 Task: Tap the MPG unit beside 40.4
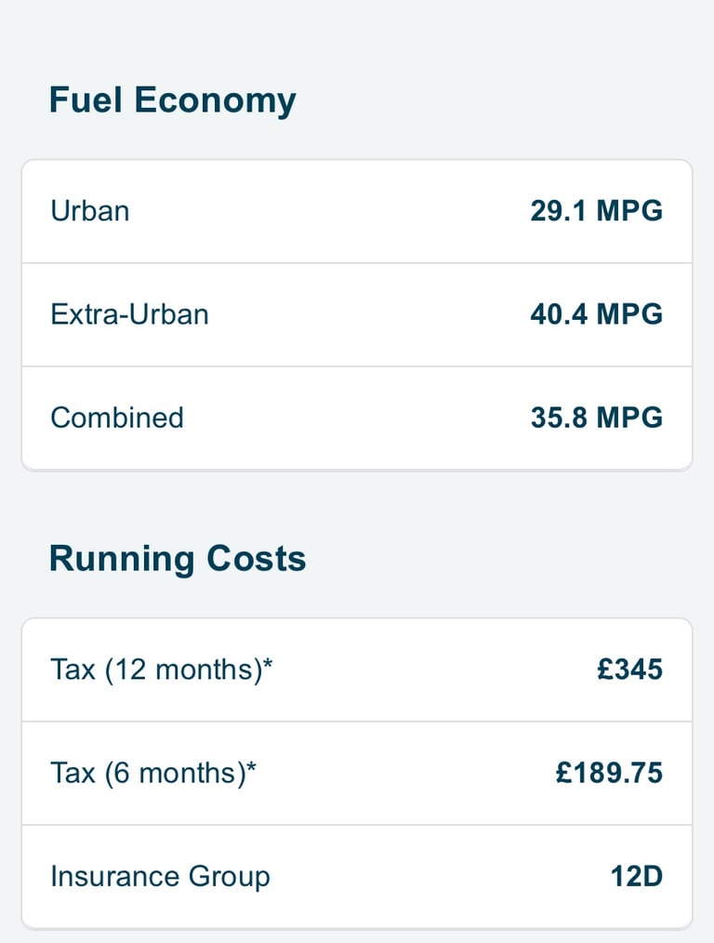pos(629,314)
